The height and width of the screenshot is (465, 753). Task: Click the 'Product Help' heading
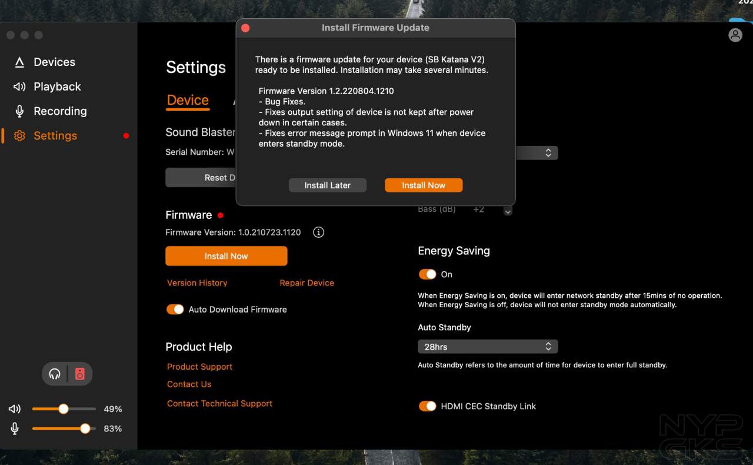pyautogui.click(x=199, y=347)
